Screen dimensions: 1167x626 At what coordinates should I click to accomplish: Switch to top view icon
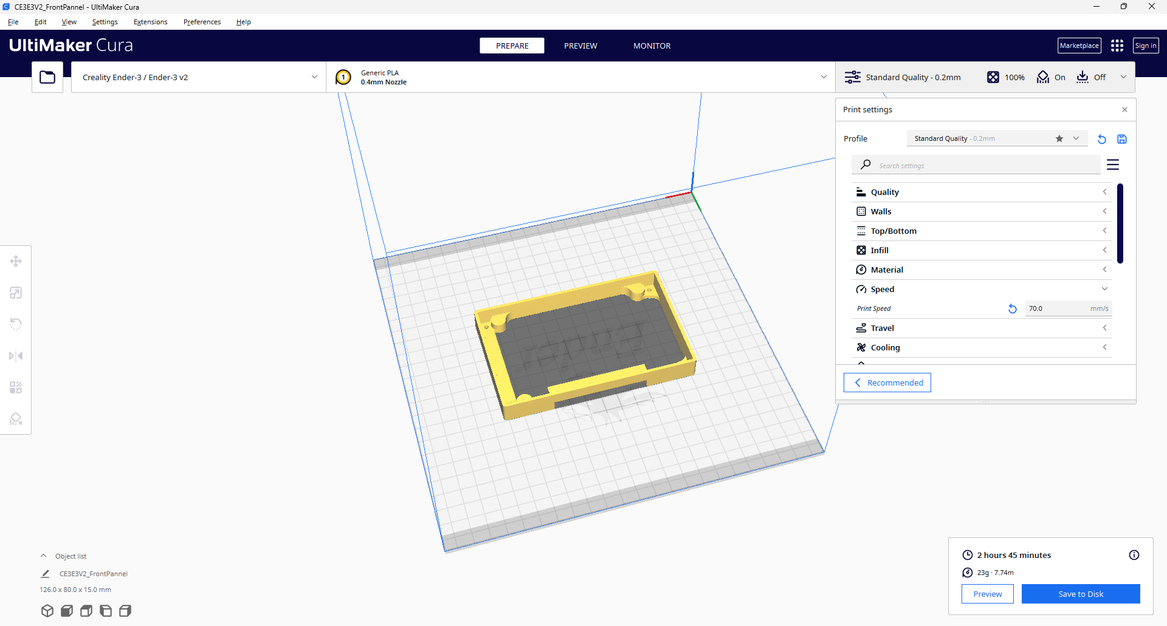[86, 611]
